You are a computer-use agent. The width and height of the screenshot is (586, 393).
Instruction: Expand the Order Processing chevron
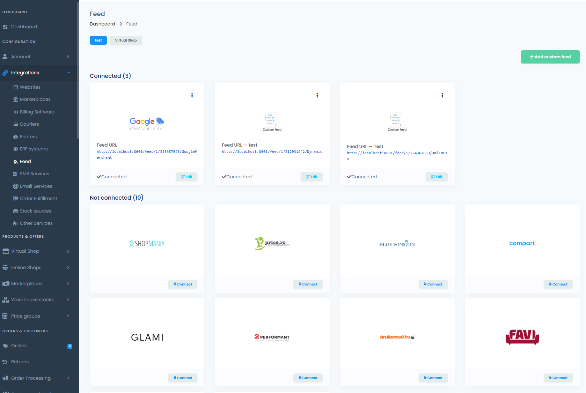[68, 378]
